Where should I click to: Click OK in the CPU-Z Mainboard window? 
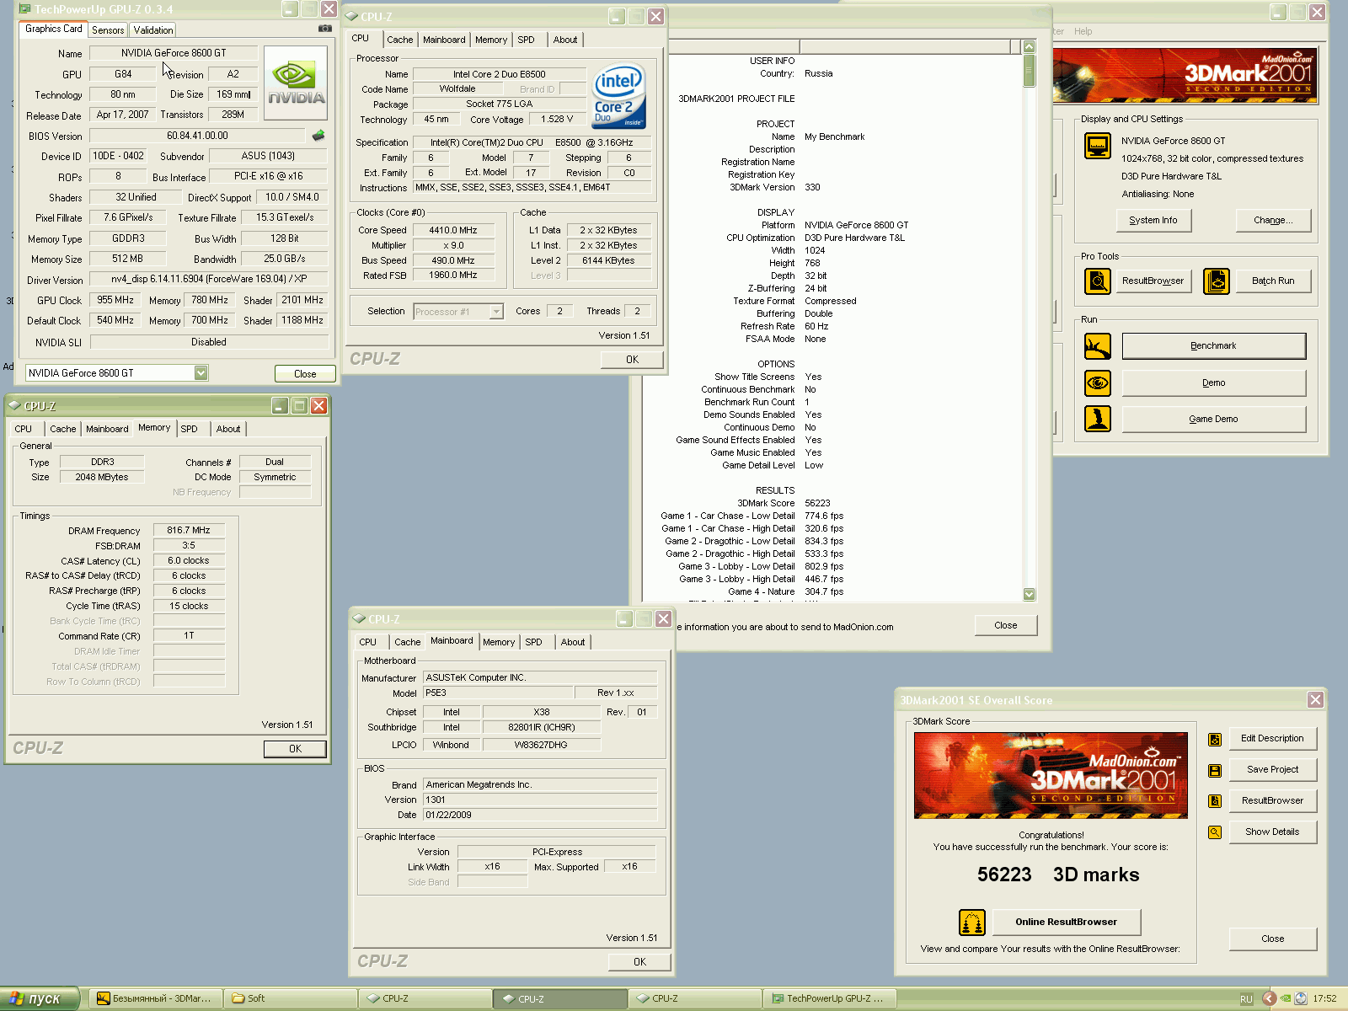[x=639, y=962]
